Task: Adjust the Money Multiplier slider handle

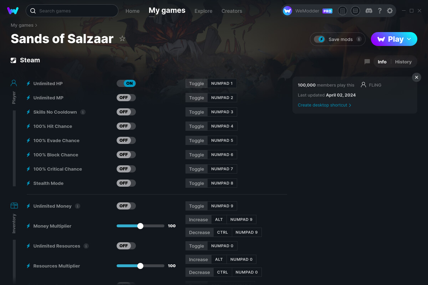Action: tap(140, 226)
